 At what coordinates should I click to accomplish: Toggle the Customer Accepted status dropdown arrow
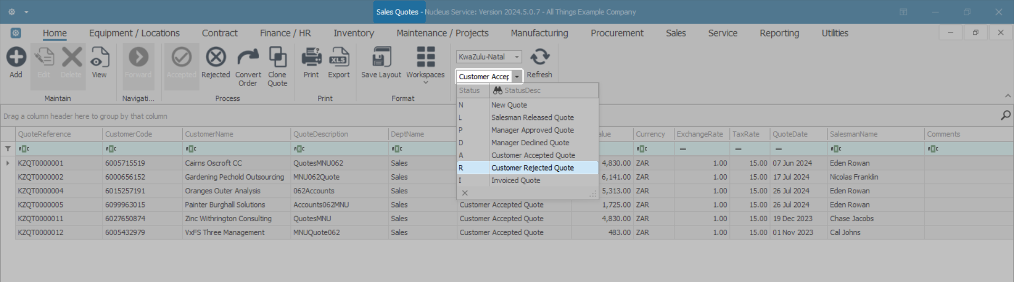[517, 77]
